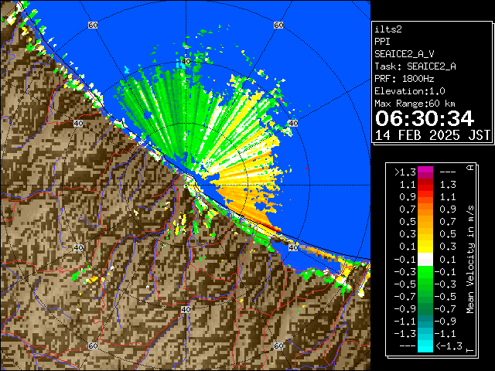This screenshot has width=495, height=371.
Task: Click the 40 km ring label north of the radar
Action: (186, 62)
